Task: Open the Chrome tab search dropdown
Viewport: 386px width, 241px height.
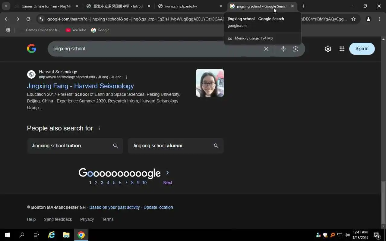Action: pyautogui.click(x=6, y=6)
